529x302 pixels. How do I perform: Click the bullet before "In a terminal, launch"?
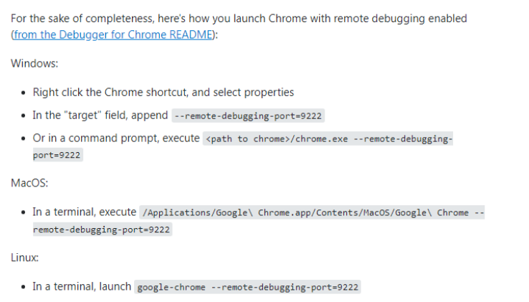[x=24, y=287]
